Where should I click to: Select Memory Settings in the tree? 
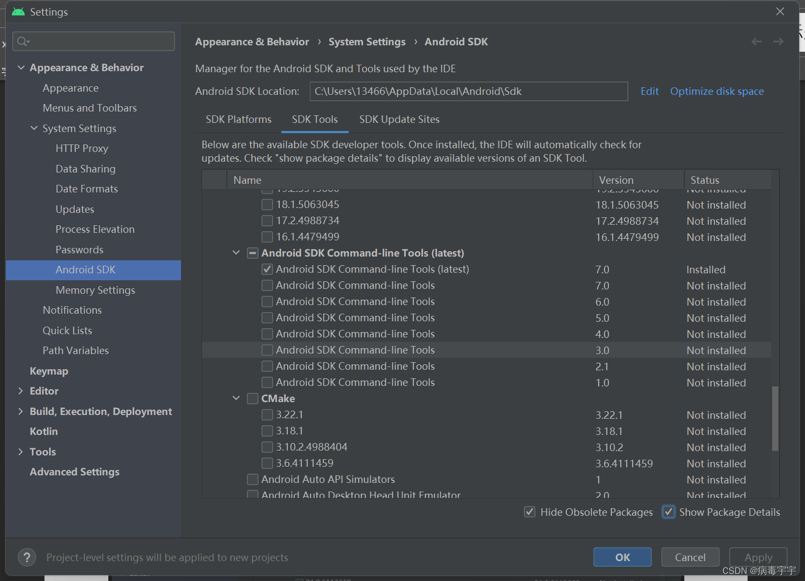pos(95,290)
